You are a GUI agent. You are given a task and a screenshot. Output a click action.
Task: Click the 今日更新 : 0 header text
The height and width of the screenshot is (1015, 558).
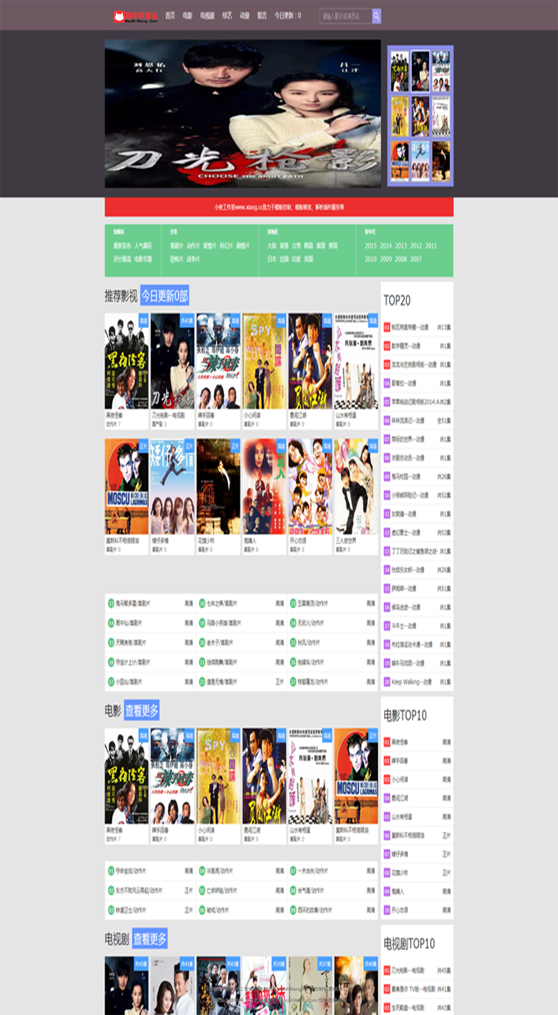point(288,16)
